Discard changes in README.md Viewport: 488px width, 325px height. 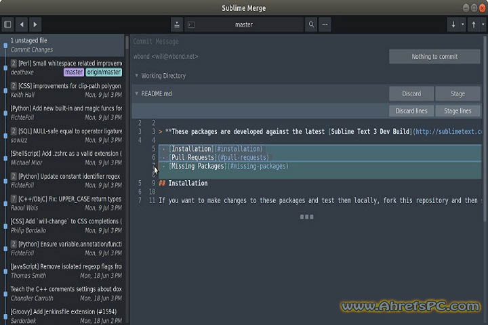[x=411, y=93]
